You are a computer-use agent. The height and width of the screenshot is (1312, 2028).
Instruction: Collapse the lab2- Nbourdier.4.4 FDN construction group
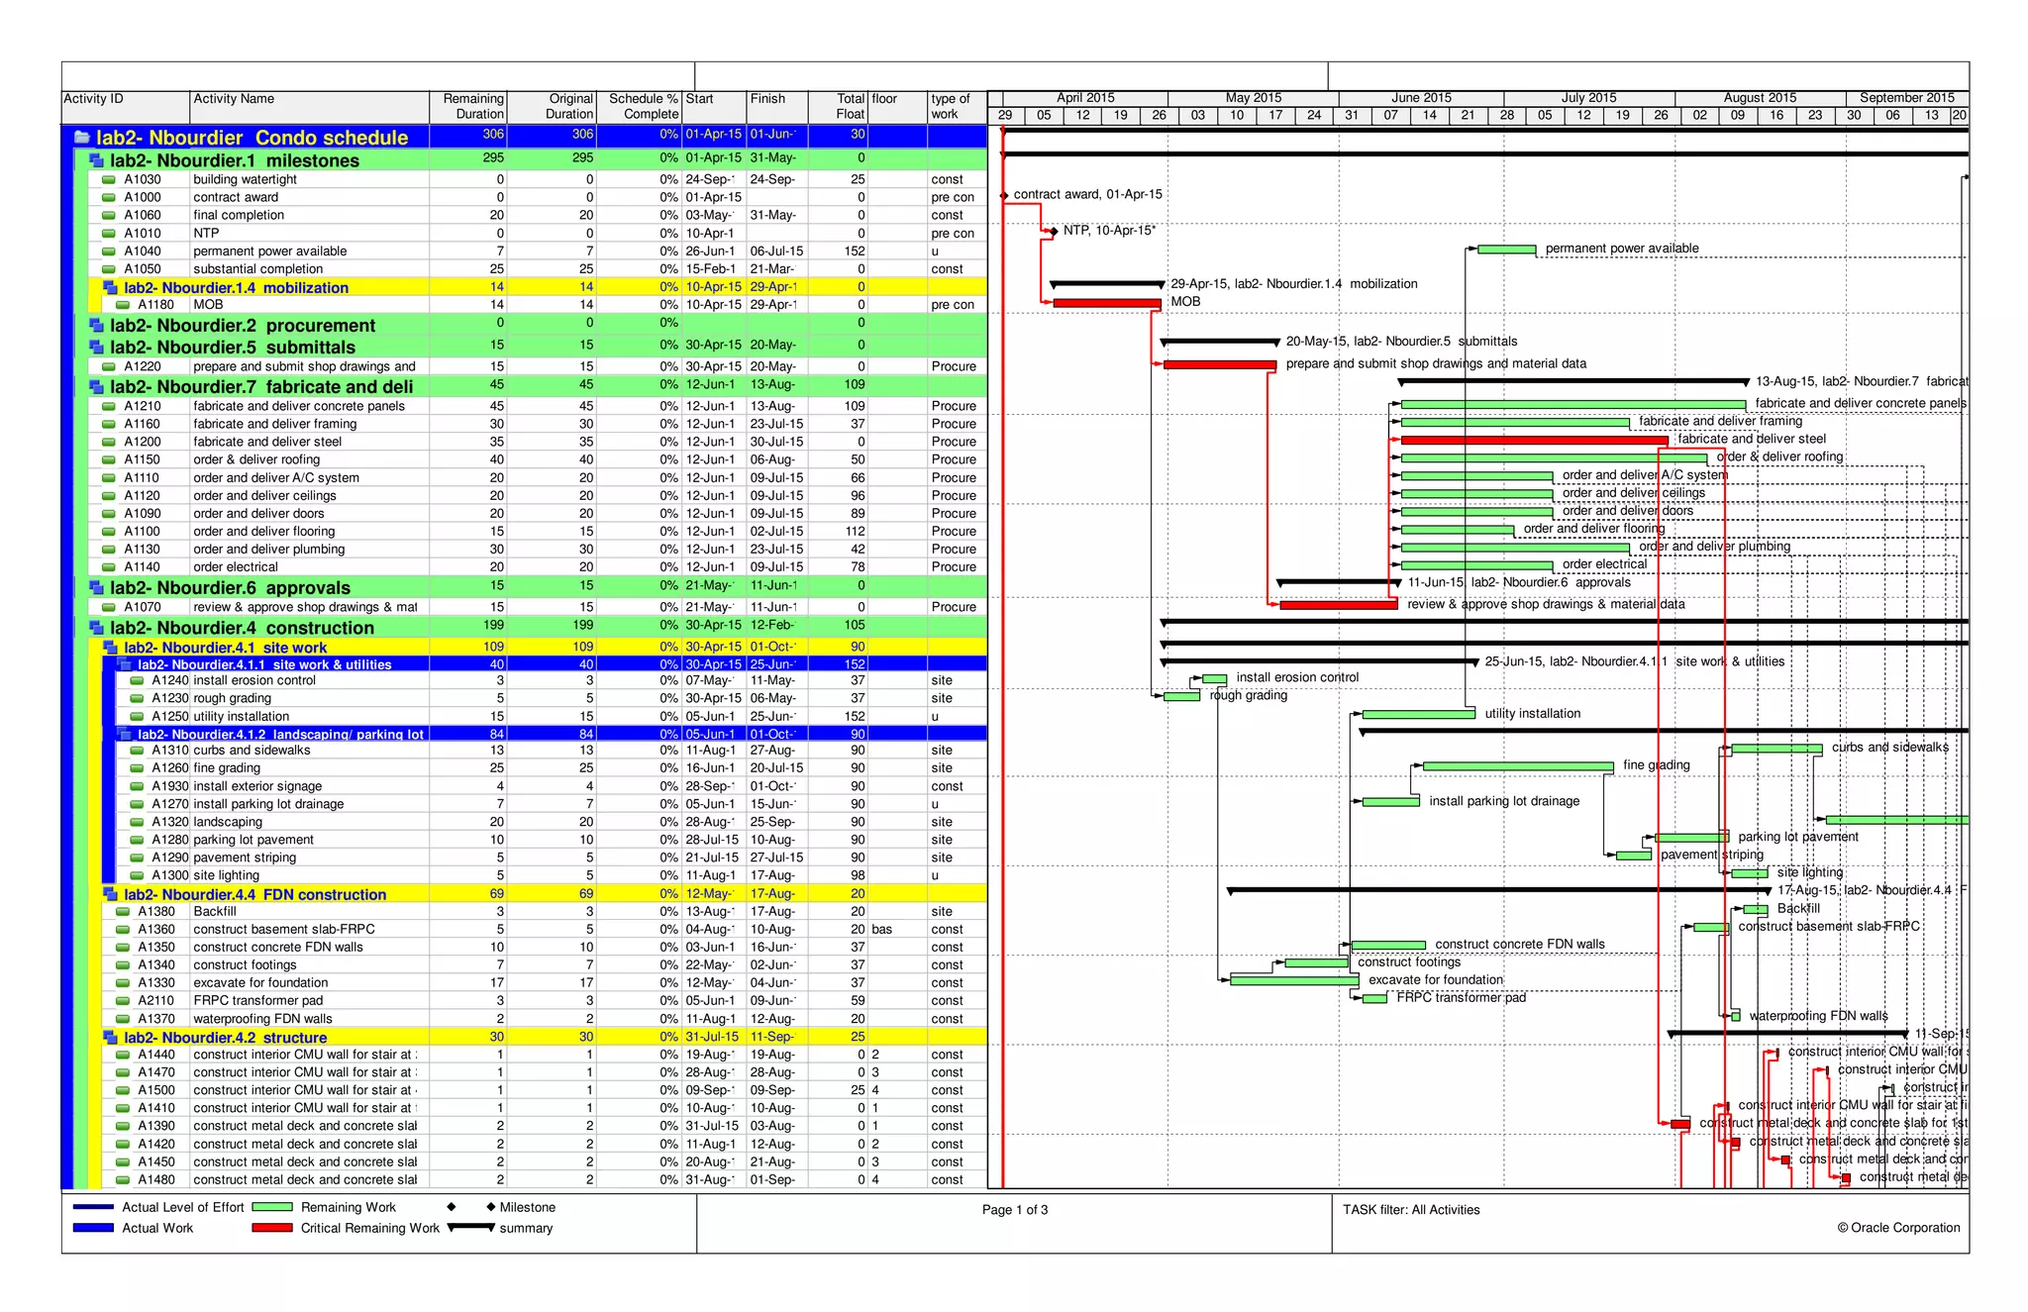pyautogui.click(x=111, y=894)
